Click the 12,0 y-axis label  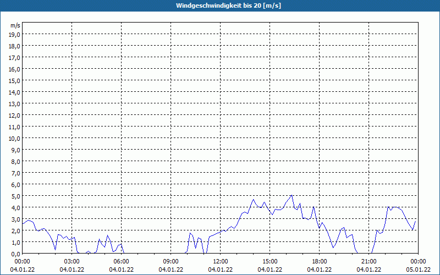click(14, 115)
